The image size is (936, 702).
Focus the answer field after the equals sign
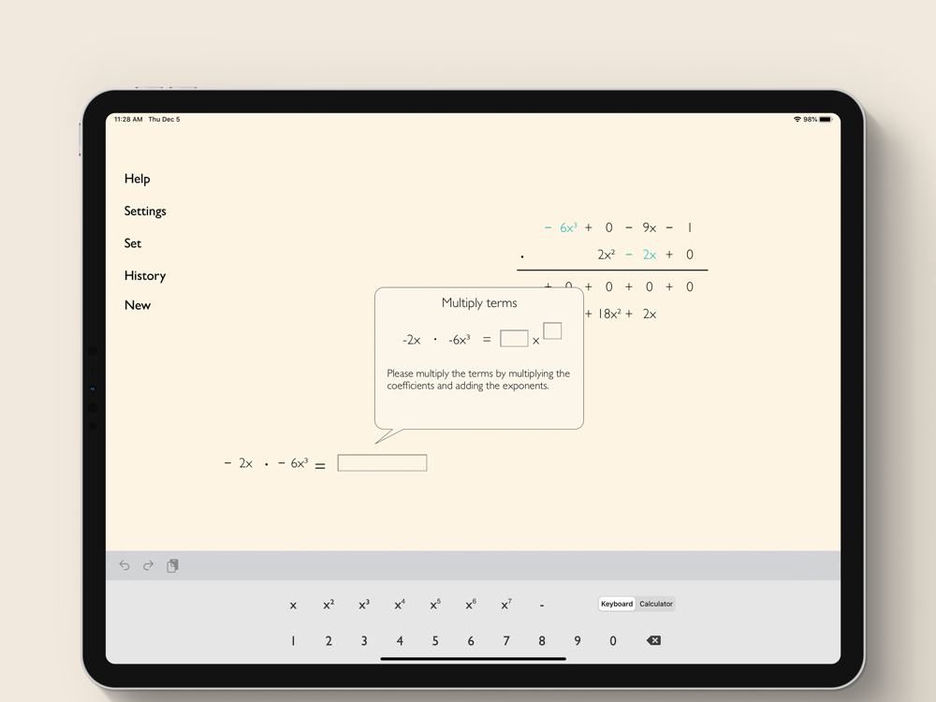[382, 463]
